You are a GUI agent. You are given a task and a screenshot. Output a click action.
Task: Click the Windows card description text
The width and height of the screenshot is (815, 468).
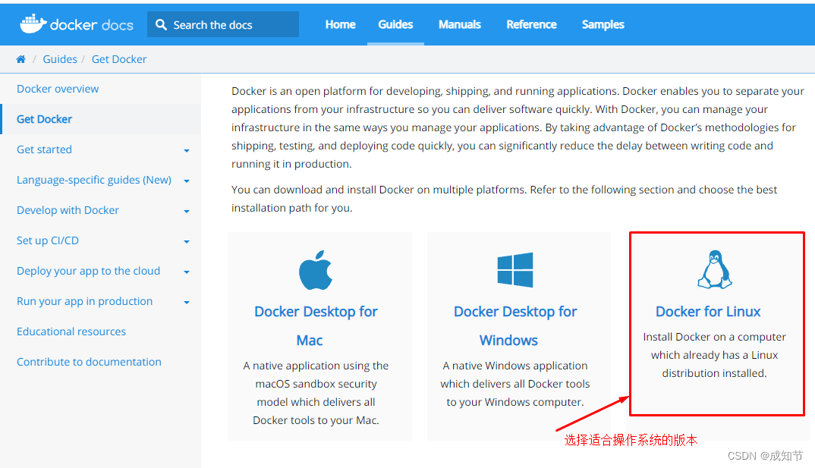tap(515, 384)
